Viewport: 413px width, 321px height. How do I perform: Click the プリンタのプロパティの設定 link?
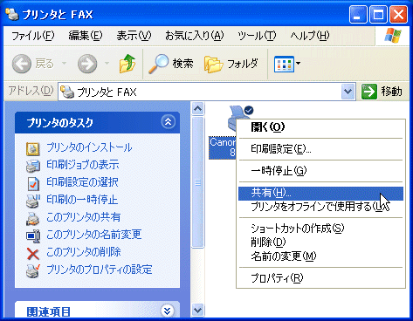tap(100, 270)
